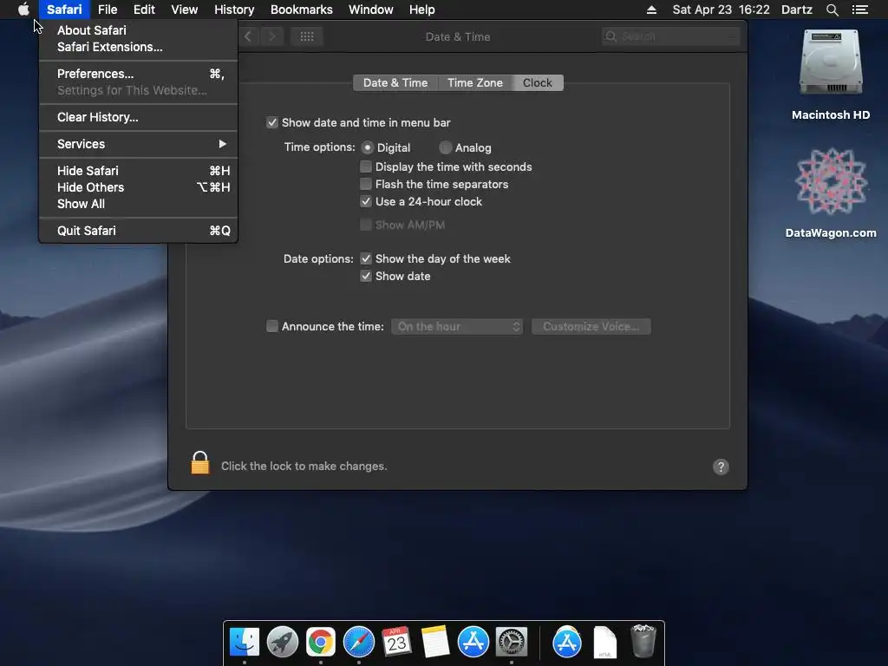Enable Flash the time separators
888x666 pixels.
pos(366,184)
